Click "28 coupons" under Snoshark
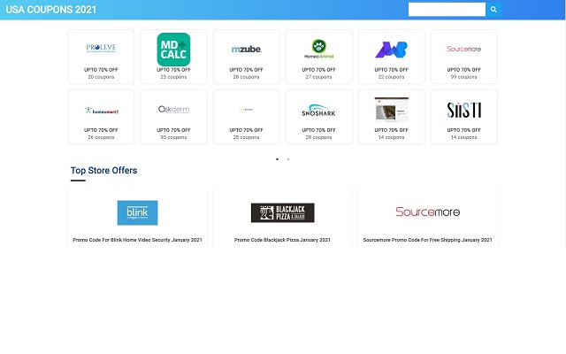 click(x=318, y=137)
